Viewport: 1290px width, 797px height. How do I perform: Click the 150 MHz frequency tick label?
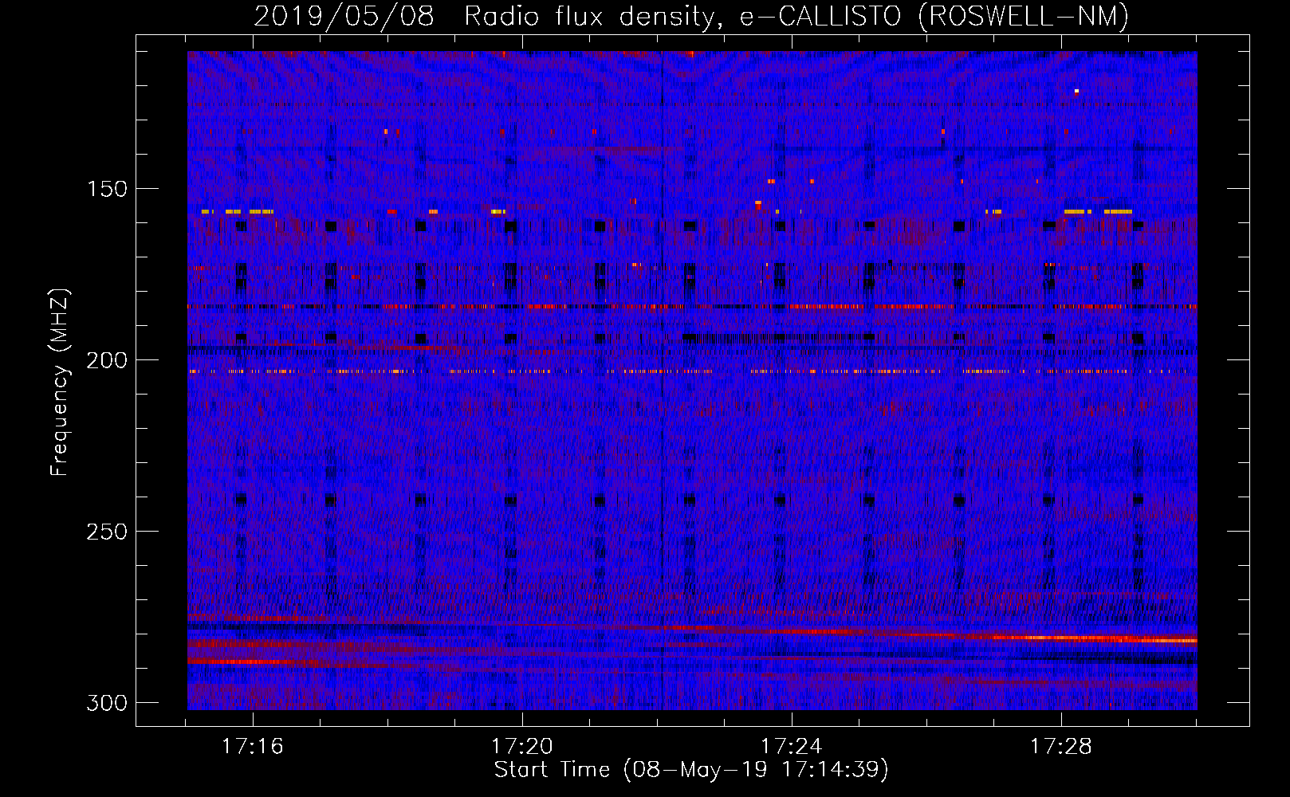coord(106,189)
